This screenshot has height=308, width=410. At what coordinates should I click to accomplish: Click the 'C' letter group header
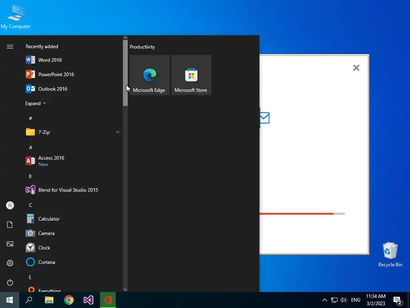[x=30, y=205]
